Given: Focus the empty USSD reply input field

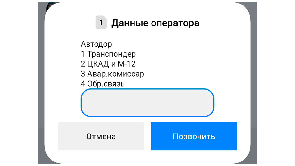Looking at the screenshot, I should 147,103.
